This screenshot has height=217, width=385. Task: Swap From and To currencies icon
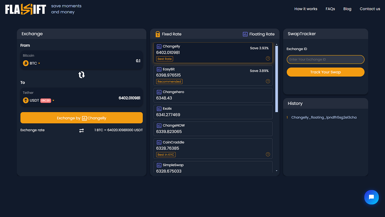(81, 75)
